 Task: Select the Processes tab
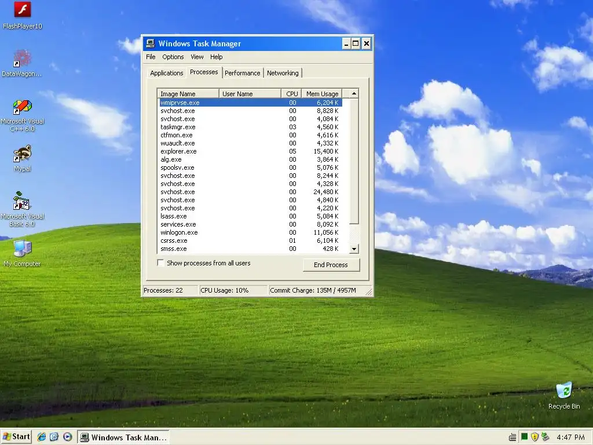204,72
